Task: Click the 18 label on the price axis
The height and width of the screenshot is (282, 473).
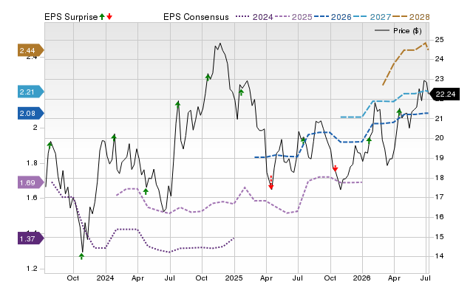Action: click(439, 178)
